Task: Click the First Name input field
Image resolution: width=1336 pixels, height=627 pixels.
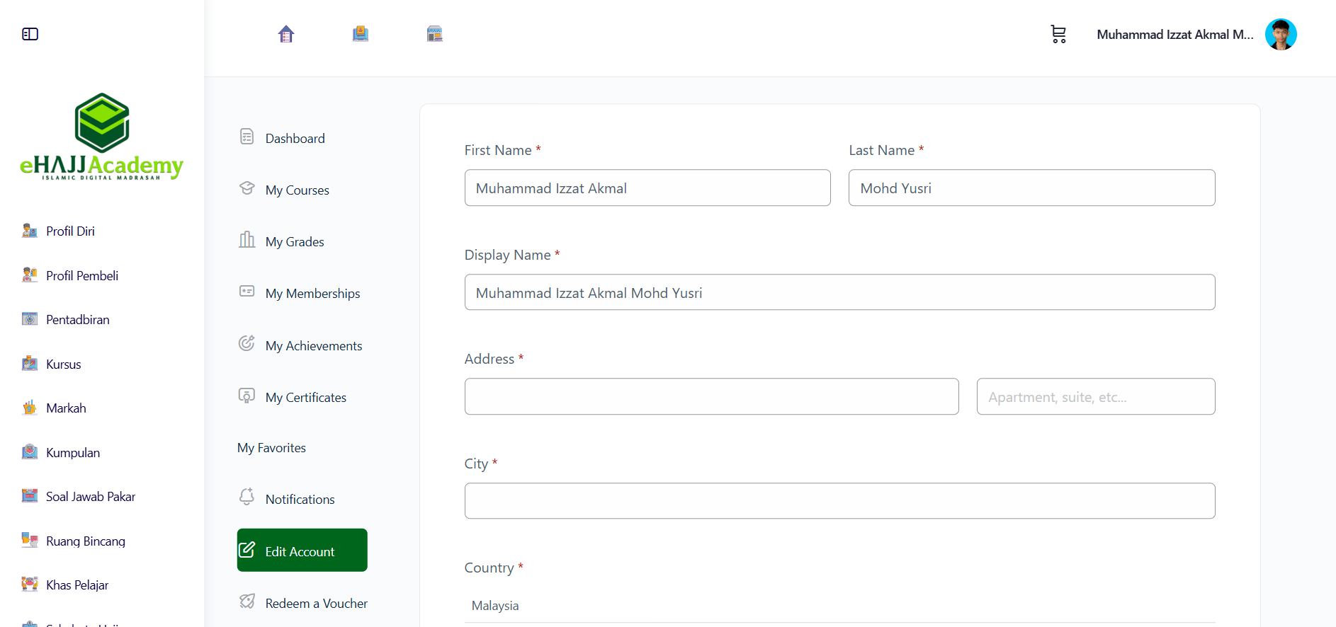Action: pos(647,188)
